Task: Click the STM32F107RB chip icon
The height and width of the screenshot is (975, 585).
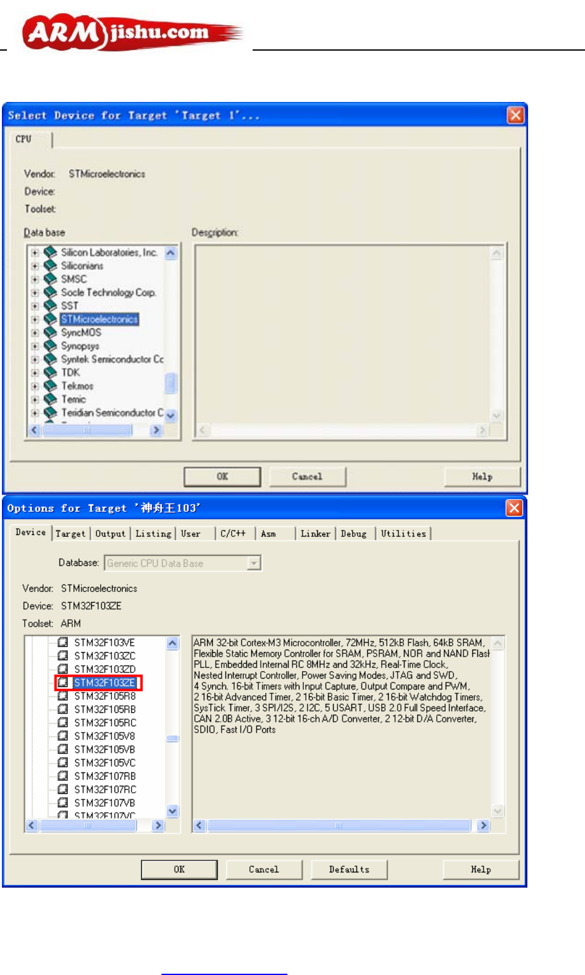Action: click(x=63, y=776)
